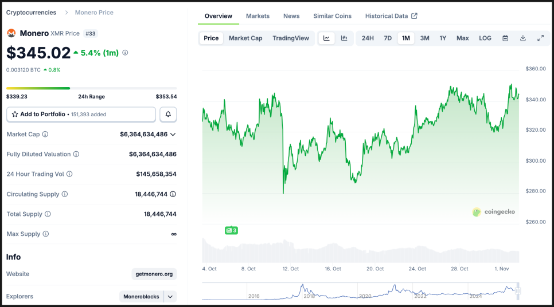
Task: Expand chart to fullscreen
Action: point(540,38)
